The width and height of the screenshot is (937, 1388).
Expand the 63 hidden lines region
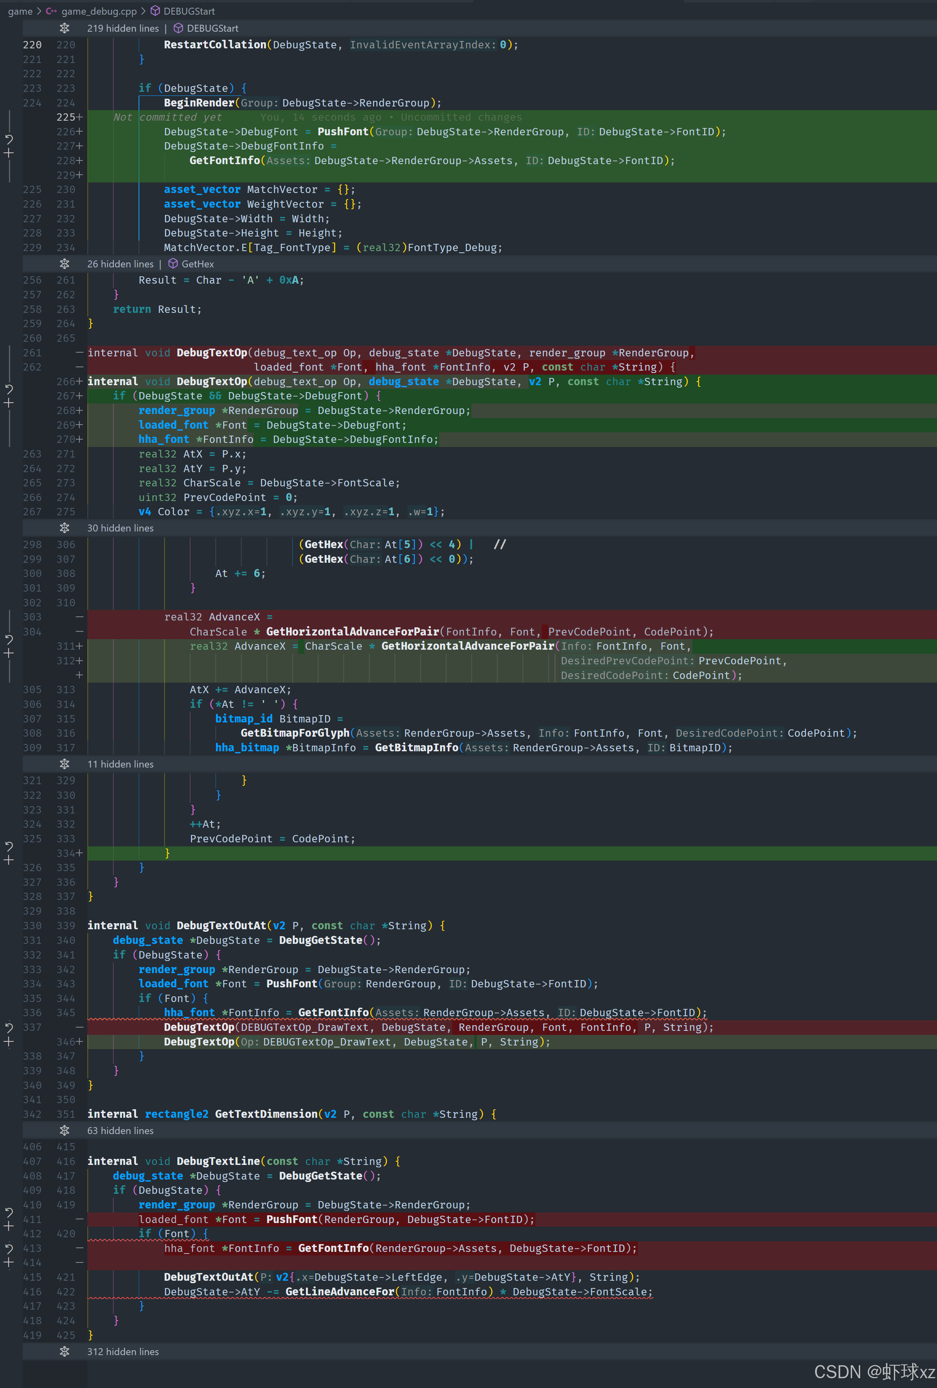65,1130
